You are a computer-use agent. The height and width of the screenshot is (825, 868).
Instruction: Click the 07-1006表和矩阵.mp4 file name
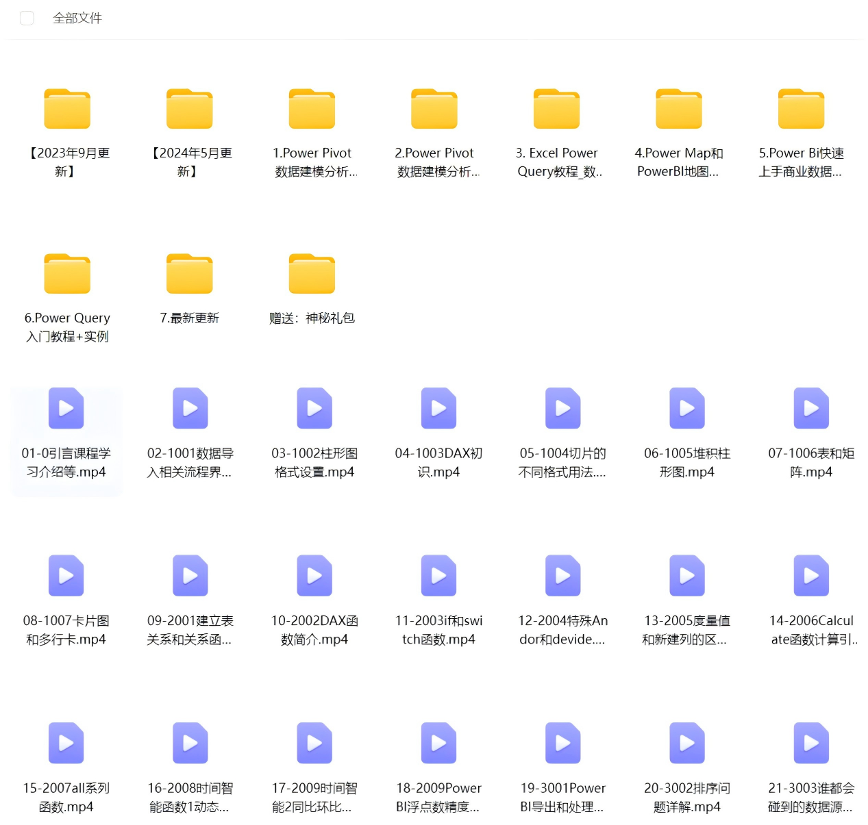[811, 462]
